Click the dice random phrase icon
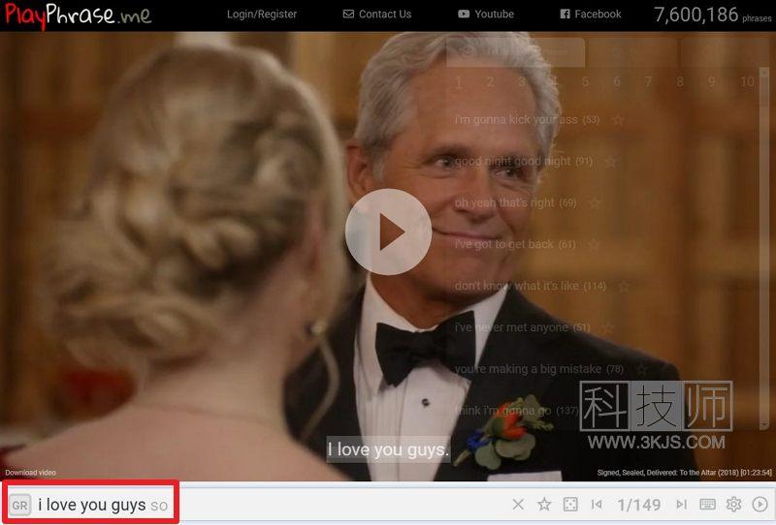This screenshot has height=525, width=776. [x=570, y=505]
